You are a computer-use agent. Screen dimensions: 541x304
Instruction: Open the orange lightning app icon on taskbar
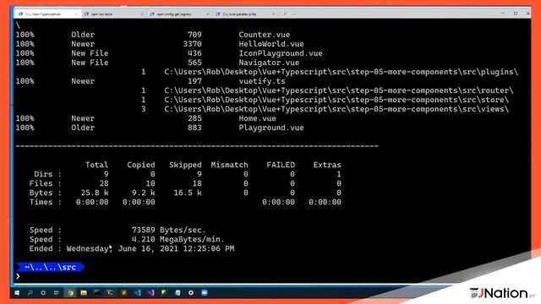(x=124, y=293)
